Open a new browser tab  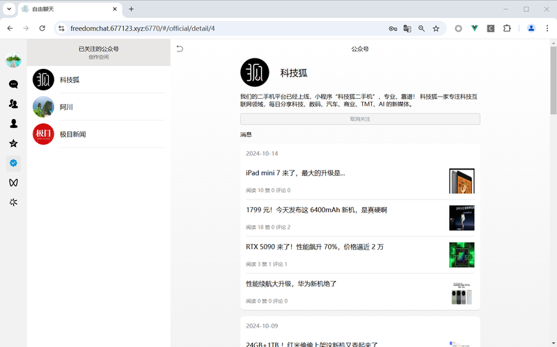click(131, 9)
